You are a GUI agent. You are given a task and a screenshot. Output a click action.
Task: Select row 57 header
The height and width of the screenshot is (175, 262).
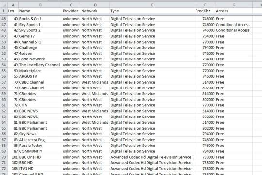4,82
